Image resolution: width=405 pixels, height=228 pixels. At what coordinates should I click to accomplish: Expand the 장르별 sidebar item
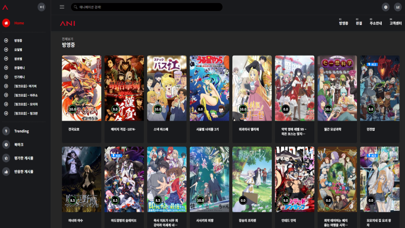18,59
